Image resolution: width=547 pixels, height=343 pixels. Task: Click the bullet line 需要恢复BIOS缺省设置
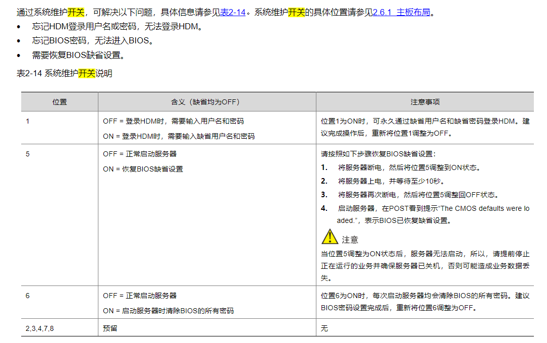pos(79,55)
